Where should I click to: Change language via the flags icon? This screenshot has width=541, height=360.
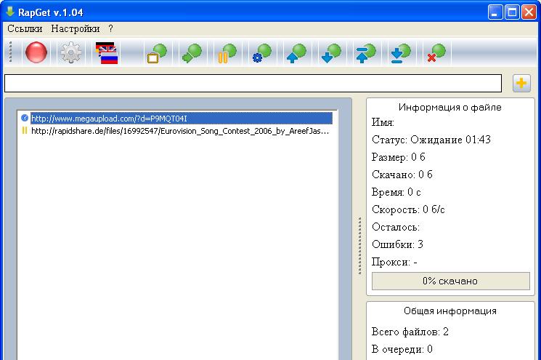(107, 53)
